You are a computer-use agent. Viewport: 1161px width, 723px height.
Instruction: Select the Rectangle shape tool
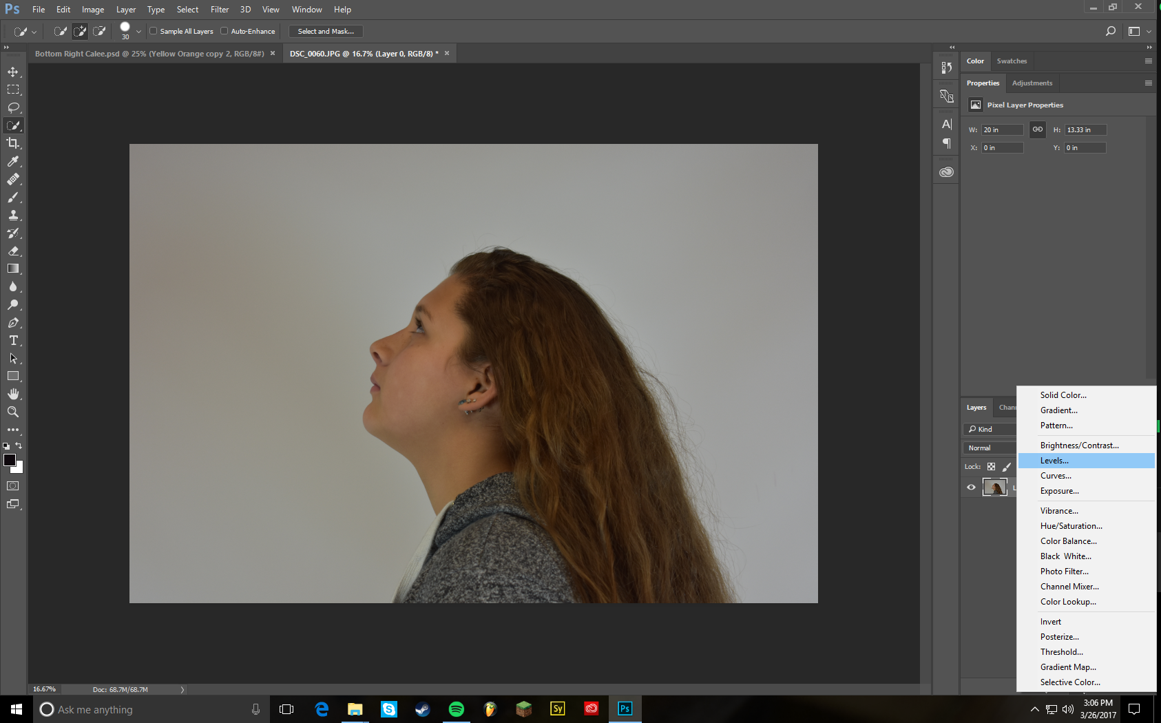coord(13,376)
